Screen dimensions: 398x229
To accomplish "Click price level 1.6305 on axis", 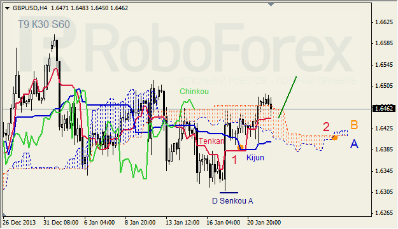I will [384, 192].
